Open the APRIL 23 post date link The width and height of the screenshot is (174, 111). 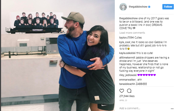click(x=123, y=100)
